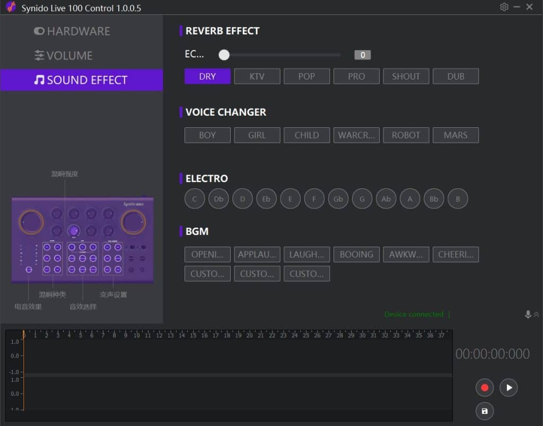Apply the ROBOT voice effect

(x=406, y=135)
